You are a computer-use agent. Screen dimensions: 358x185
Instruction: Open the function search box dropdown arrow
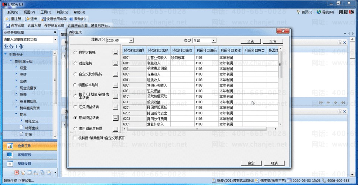(55, 40)
